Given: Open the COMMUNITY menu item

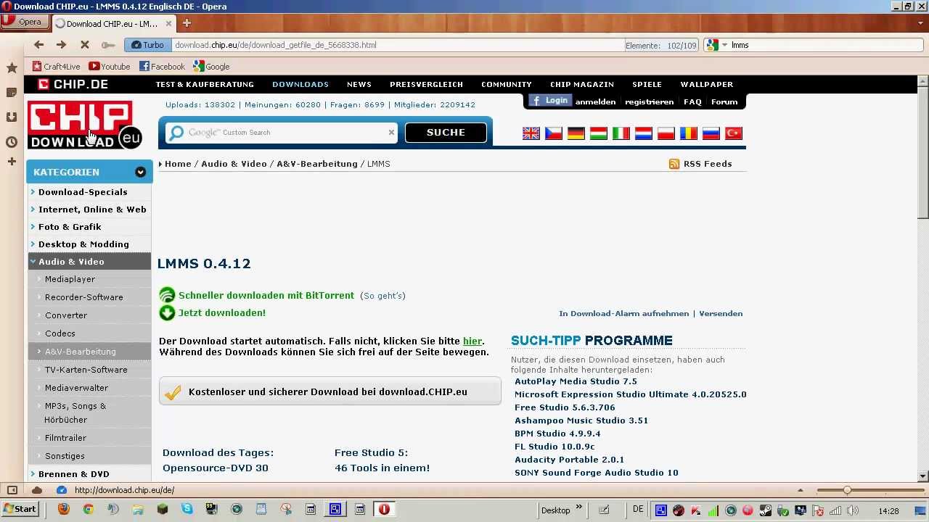Looking at the screenshot, I should tap(507, 84).
